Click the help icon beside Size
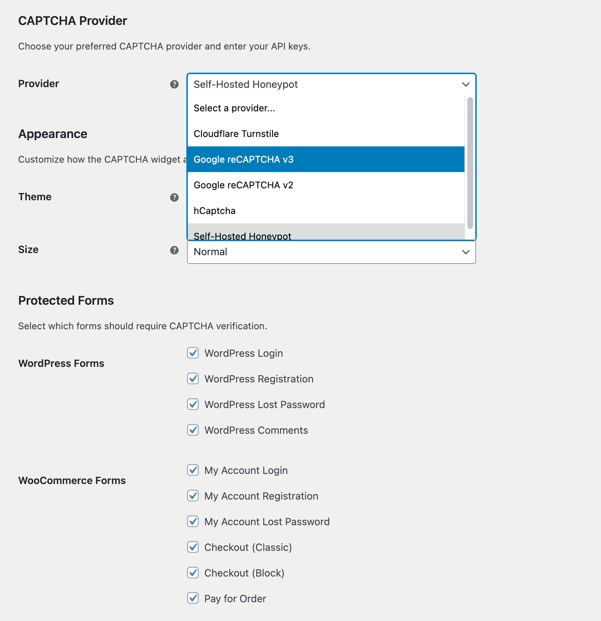The height and width of the screenshot is (621, 601). click(x=174, y=250)
